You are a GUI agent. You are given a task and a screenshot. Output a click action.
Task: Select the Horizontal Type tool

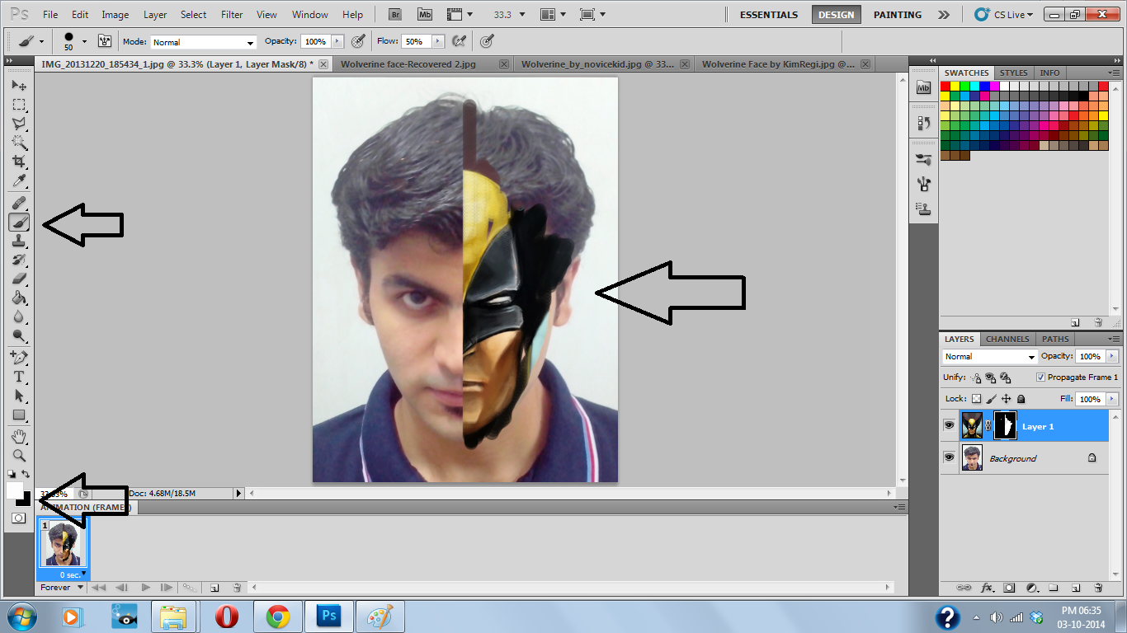pyautogui.click(x=19, y=377)
